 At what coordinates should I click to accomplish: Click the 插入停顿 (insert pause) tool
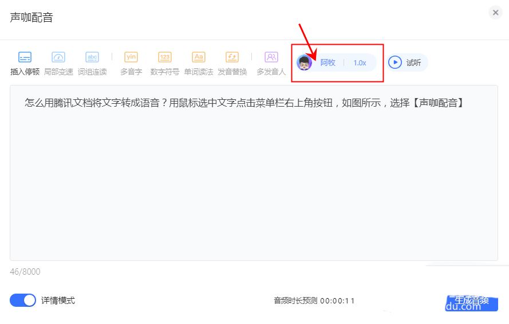25,64
